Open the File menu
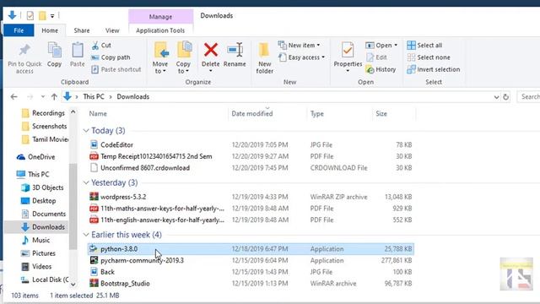The height and width of the screenshot is (304, 540). coord(19,30)
